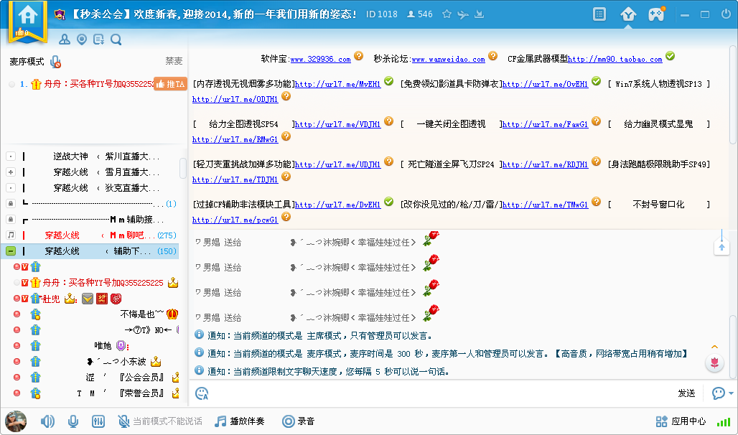Click the red 奖 badge next to 肚兜
Image resolution: width=738 pixels, height=435 pixels.
coord(102,299)
